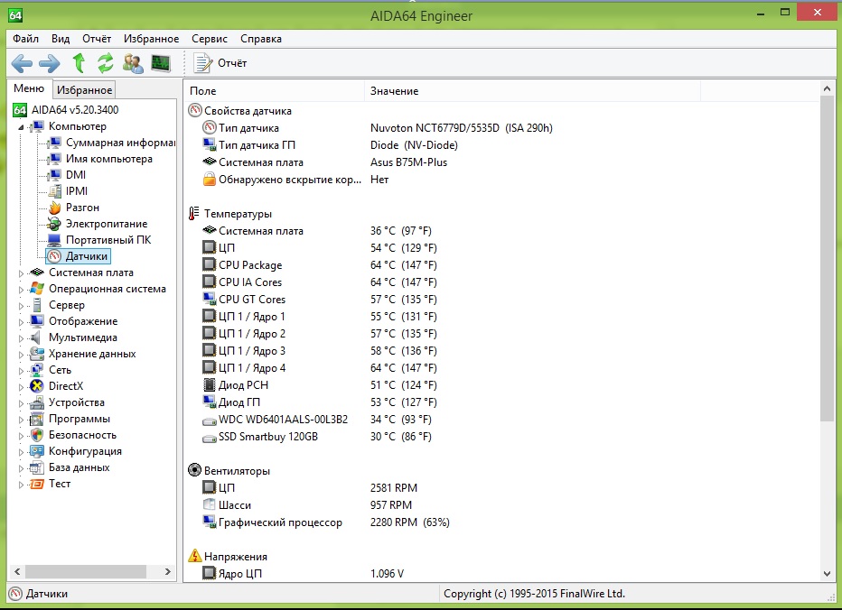Switch to the Избранное tab
This screenshot has height=610, width=842.
click(x=84, y=89)
